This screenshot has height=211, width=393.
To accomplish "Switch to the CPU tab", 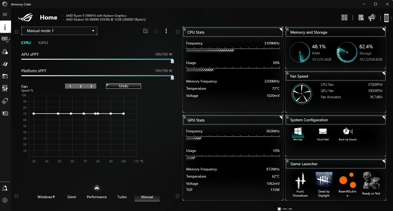I will click(x=26, y=43).
